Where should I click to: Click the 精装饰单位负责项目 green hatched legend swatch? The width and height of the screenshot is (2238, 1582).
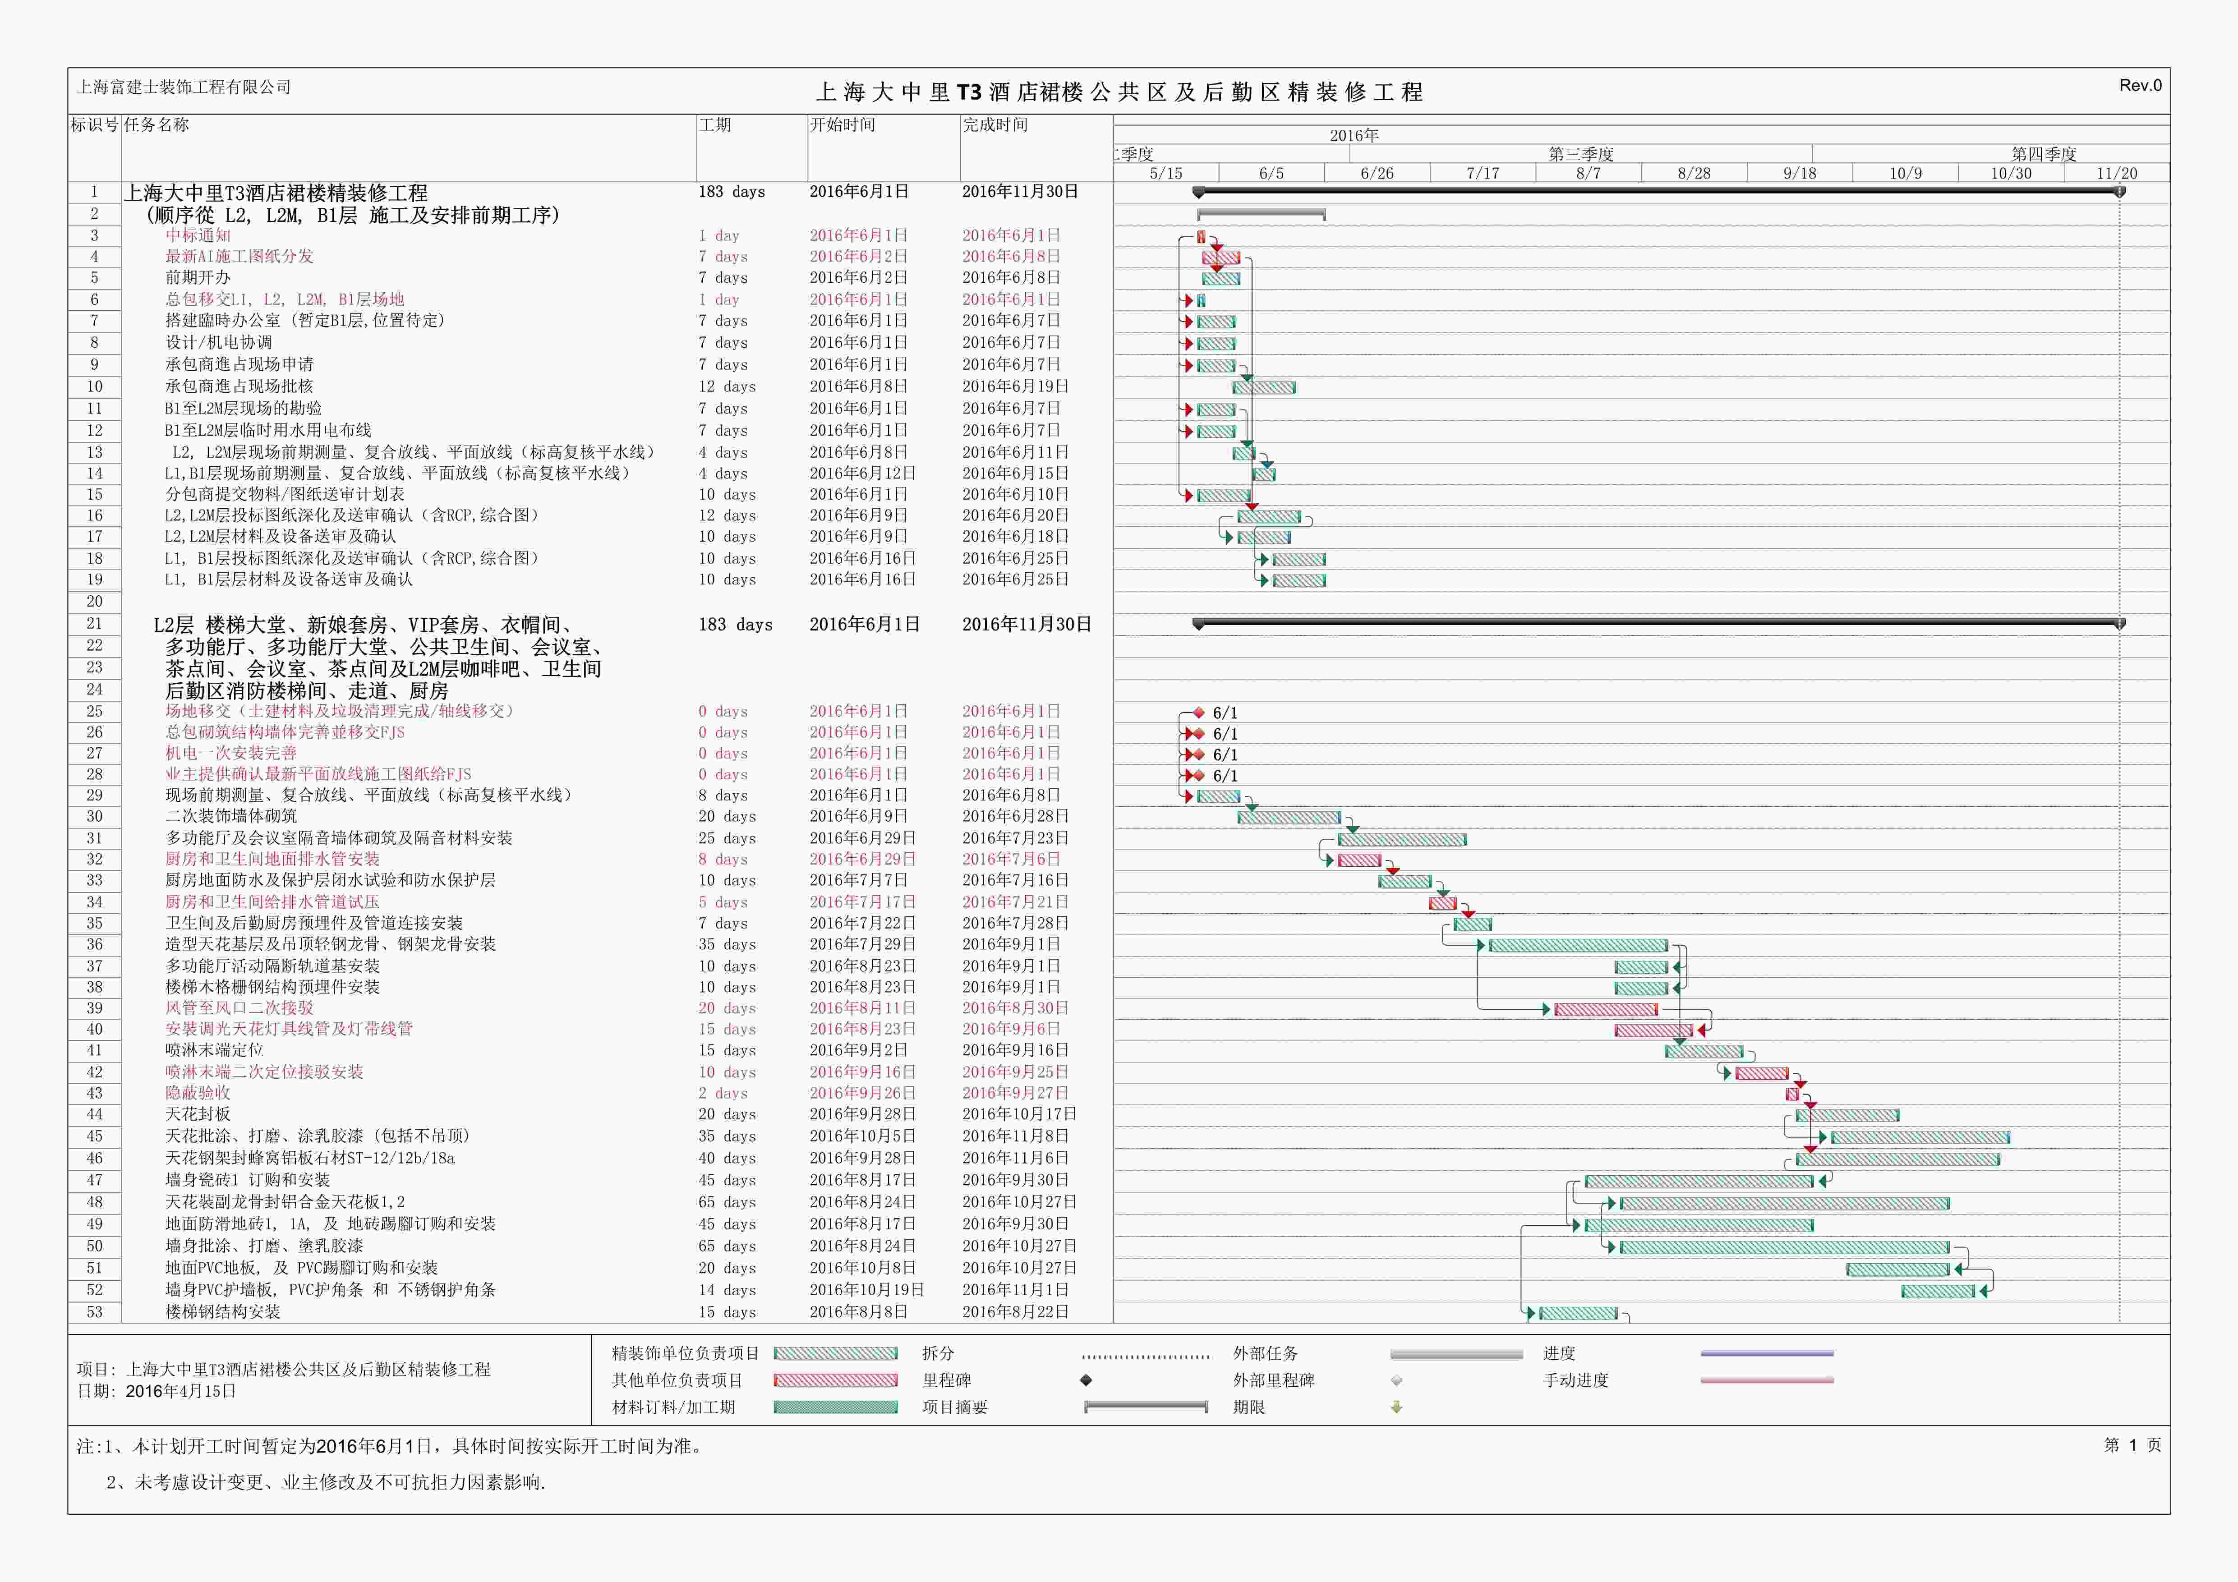tap(835, 1353)
